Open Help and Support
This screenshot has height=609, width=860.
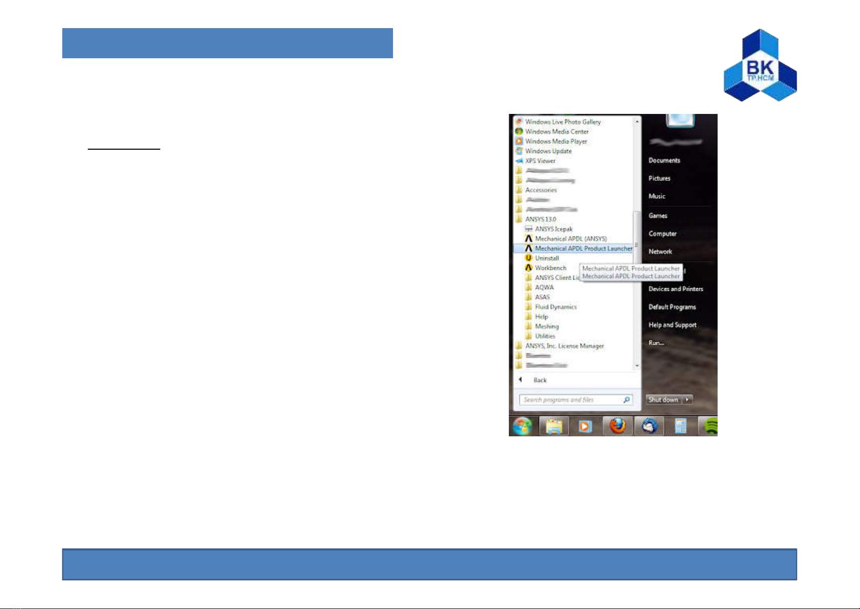[x=672, y=325]
